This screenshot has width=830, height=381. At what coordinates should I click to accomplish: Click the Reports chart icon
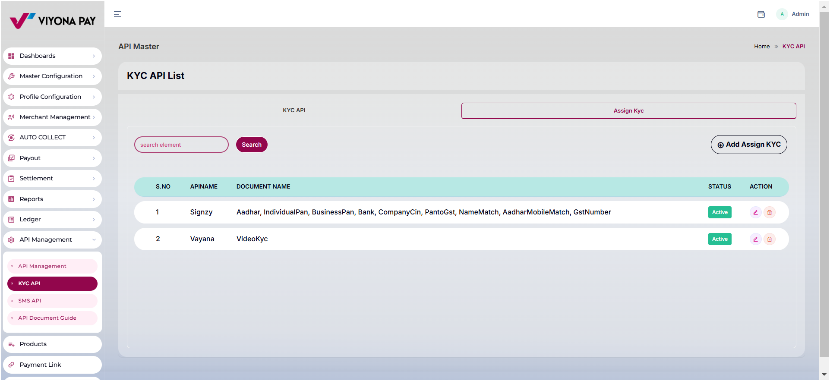point(11,199)
